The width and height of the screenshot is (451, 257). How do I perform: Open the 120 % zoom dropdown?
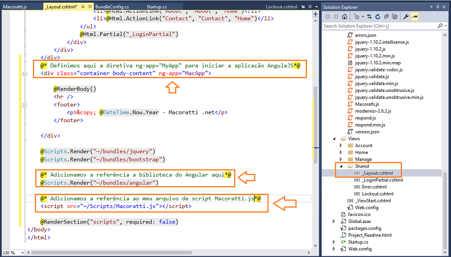(22, 253)
